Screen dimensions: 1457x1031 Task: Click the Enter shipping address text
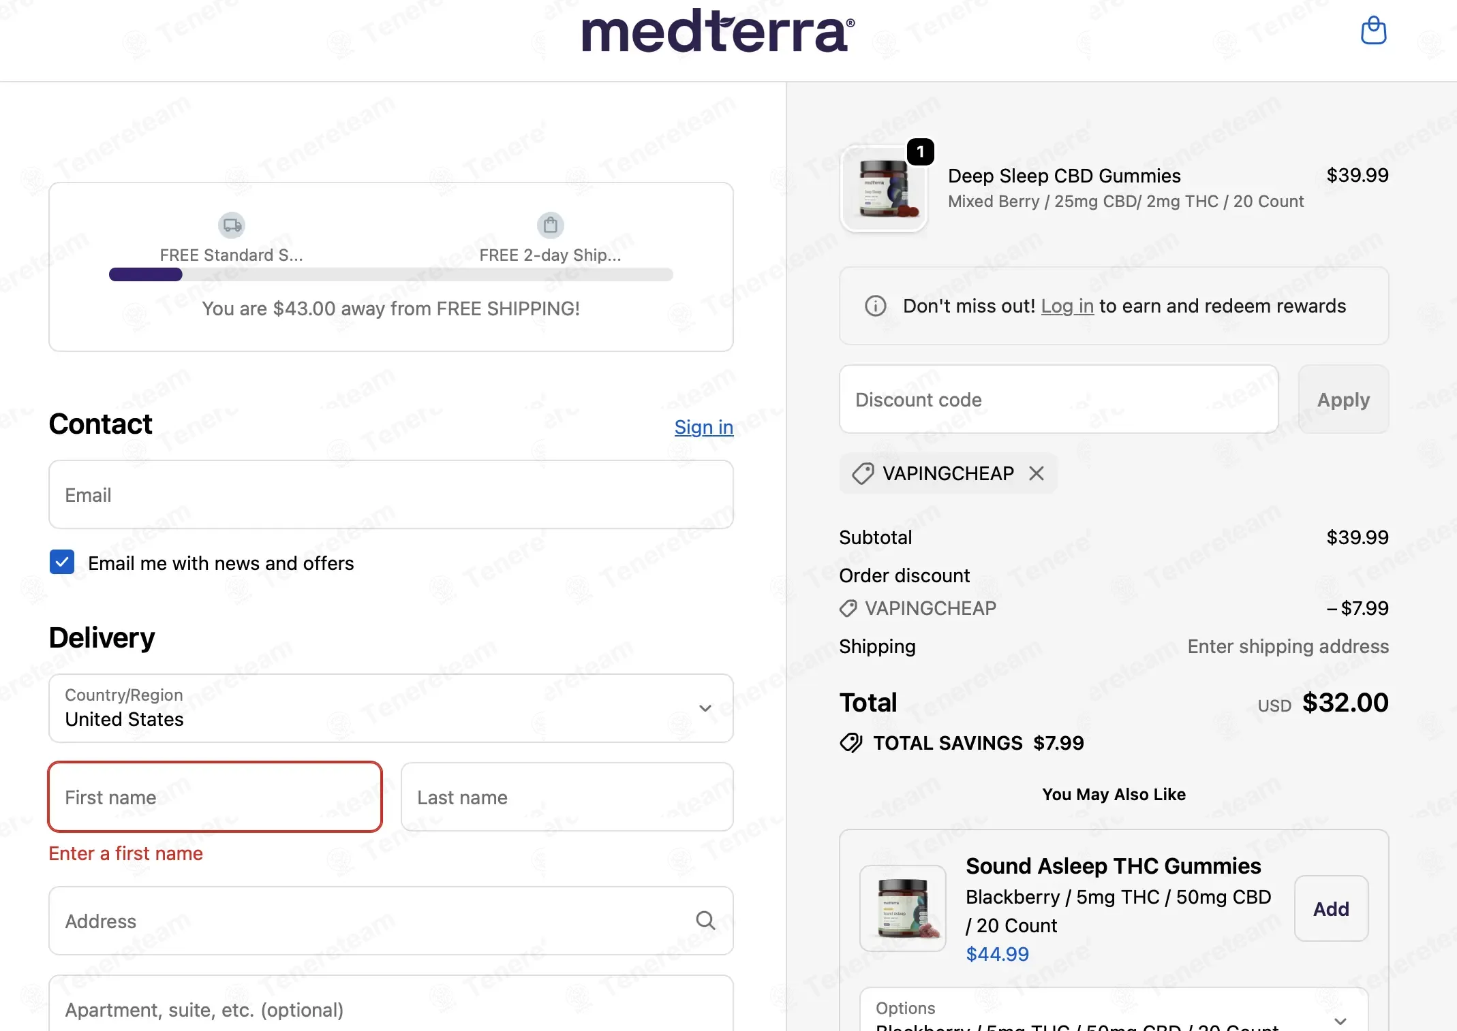tap(1288, 646)
